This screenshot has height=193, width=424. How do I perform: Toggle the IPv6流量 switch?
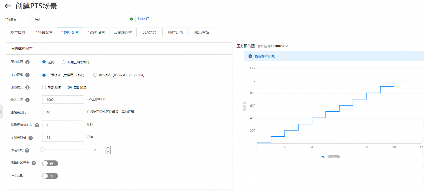(x=50, y=176)
